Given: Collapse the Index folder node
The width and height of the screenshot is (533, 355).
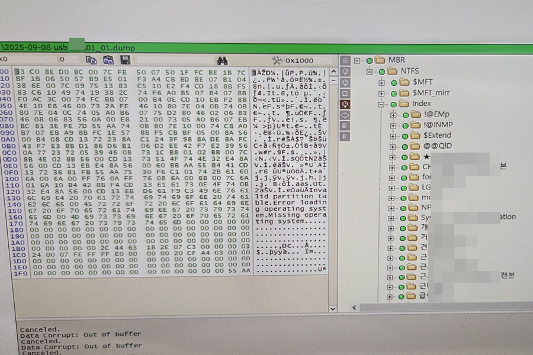Looking at the screenshot, I should coord(382,104).
